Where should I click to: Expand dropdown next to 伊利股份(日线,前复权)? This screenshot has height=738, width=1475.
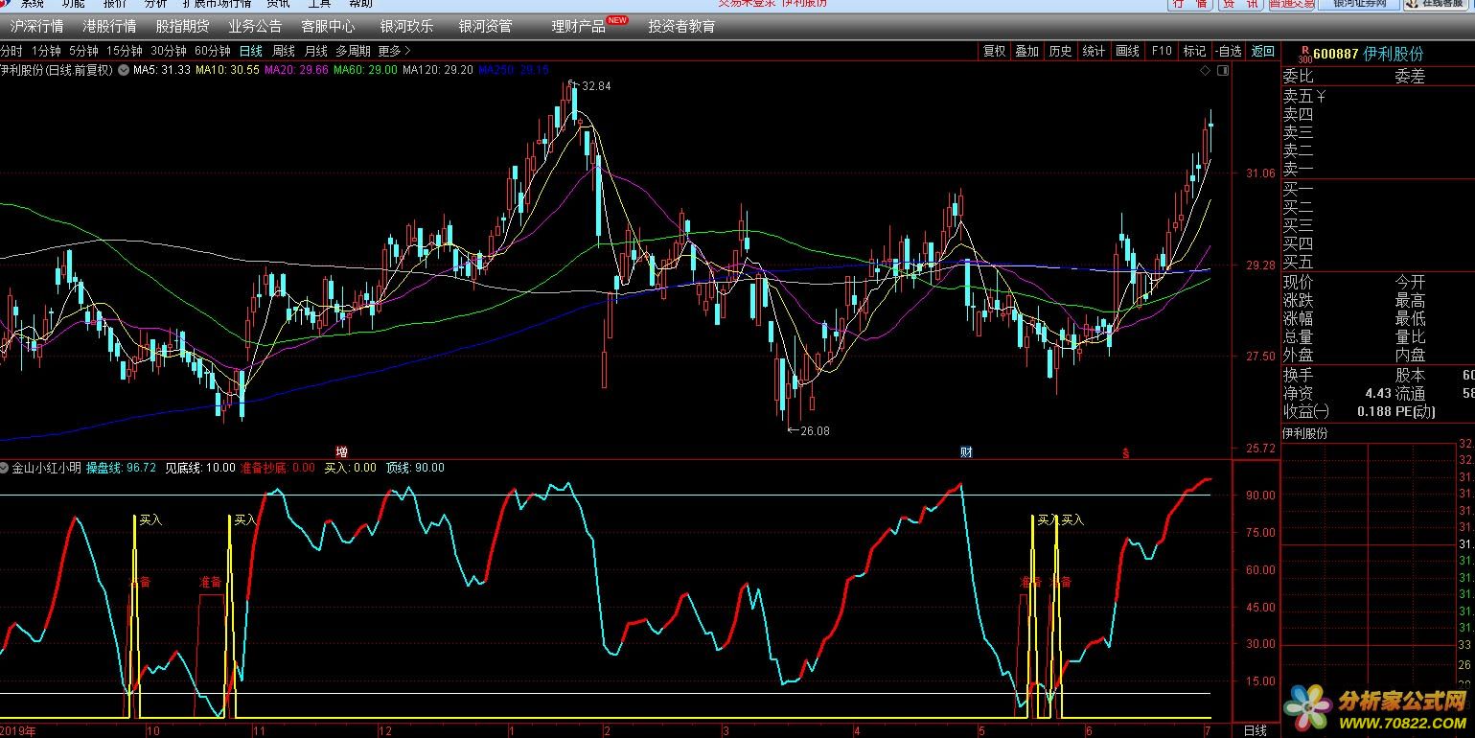[x=124, y=70]
